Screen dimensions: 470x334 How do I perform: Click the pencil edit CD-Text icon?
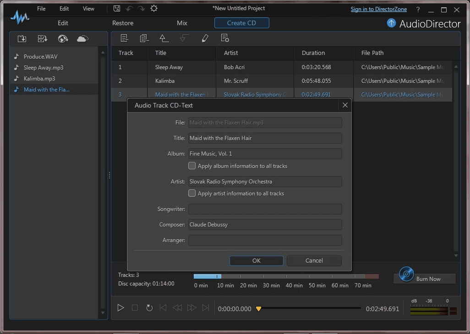point(205,38)
